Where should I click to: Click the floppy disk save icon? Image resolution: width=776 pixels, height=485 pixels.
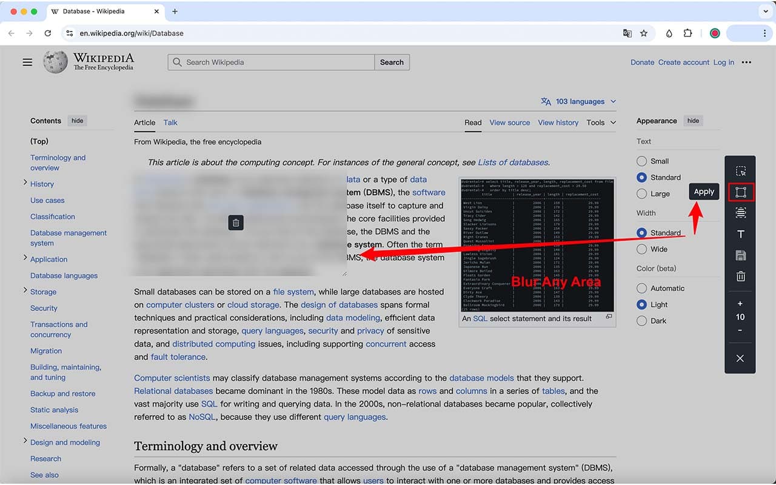click(740, 255)
